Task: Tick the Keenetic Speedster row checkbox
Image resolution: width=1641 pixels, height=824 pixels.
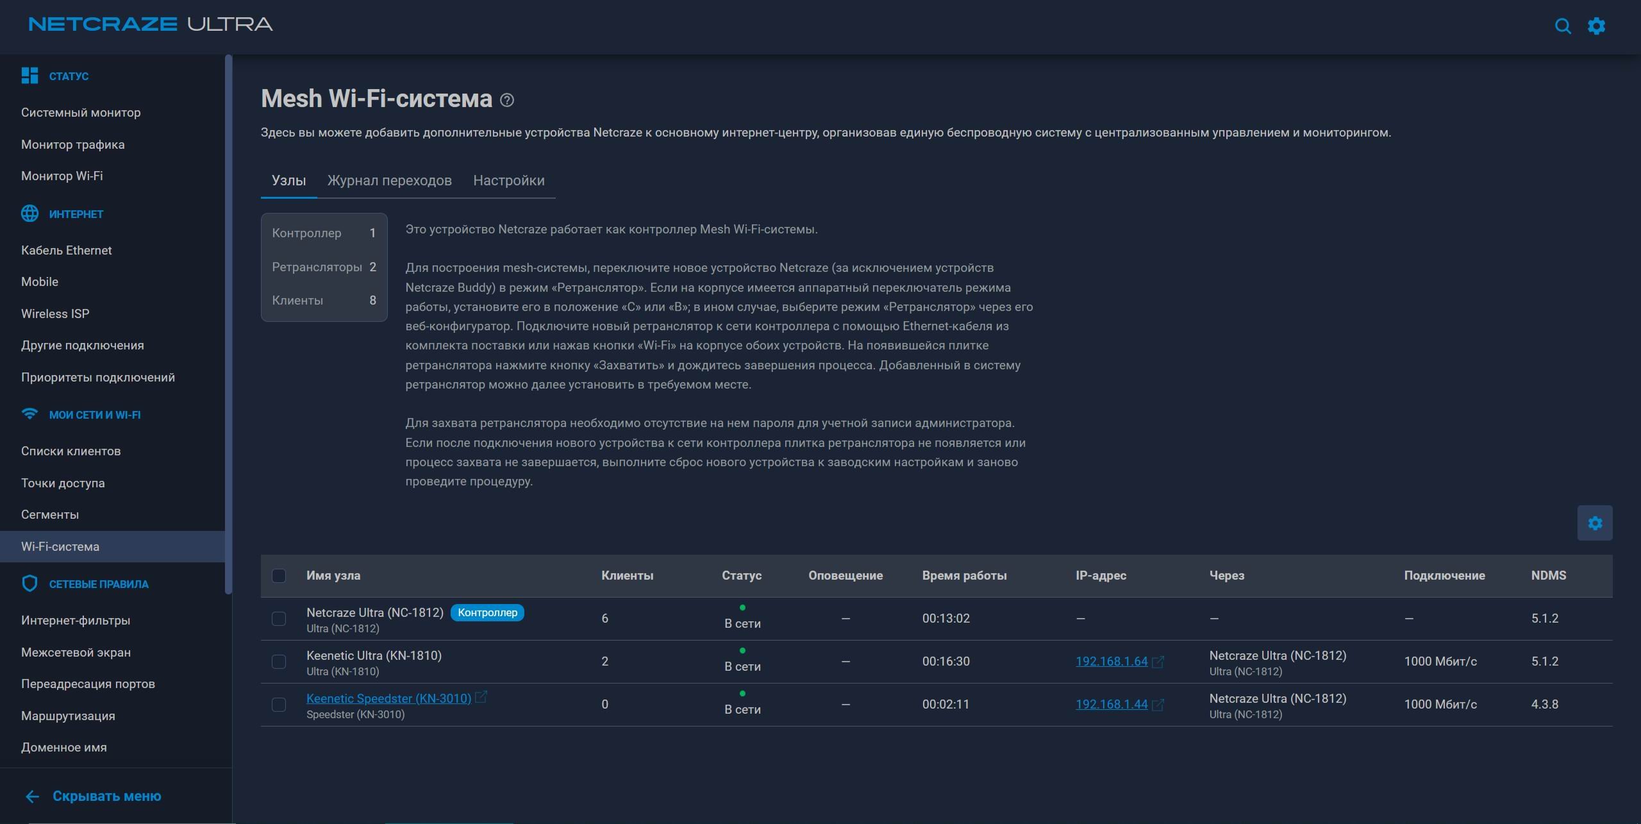Action: [x=279, y=705]
